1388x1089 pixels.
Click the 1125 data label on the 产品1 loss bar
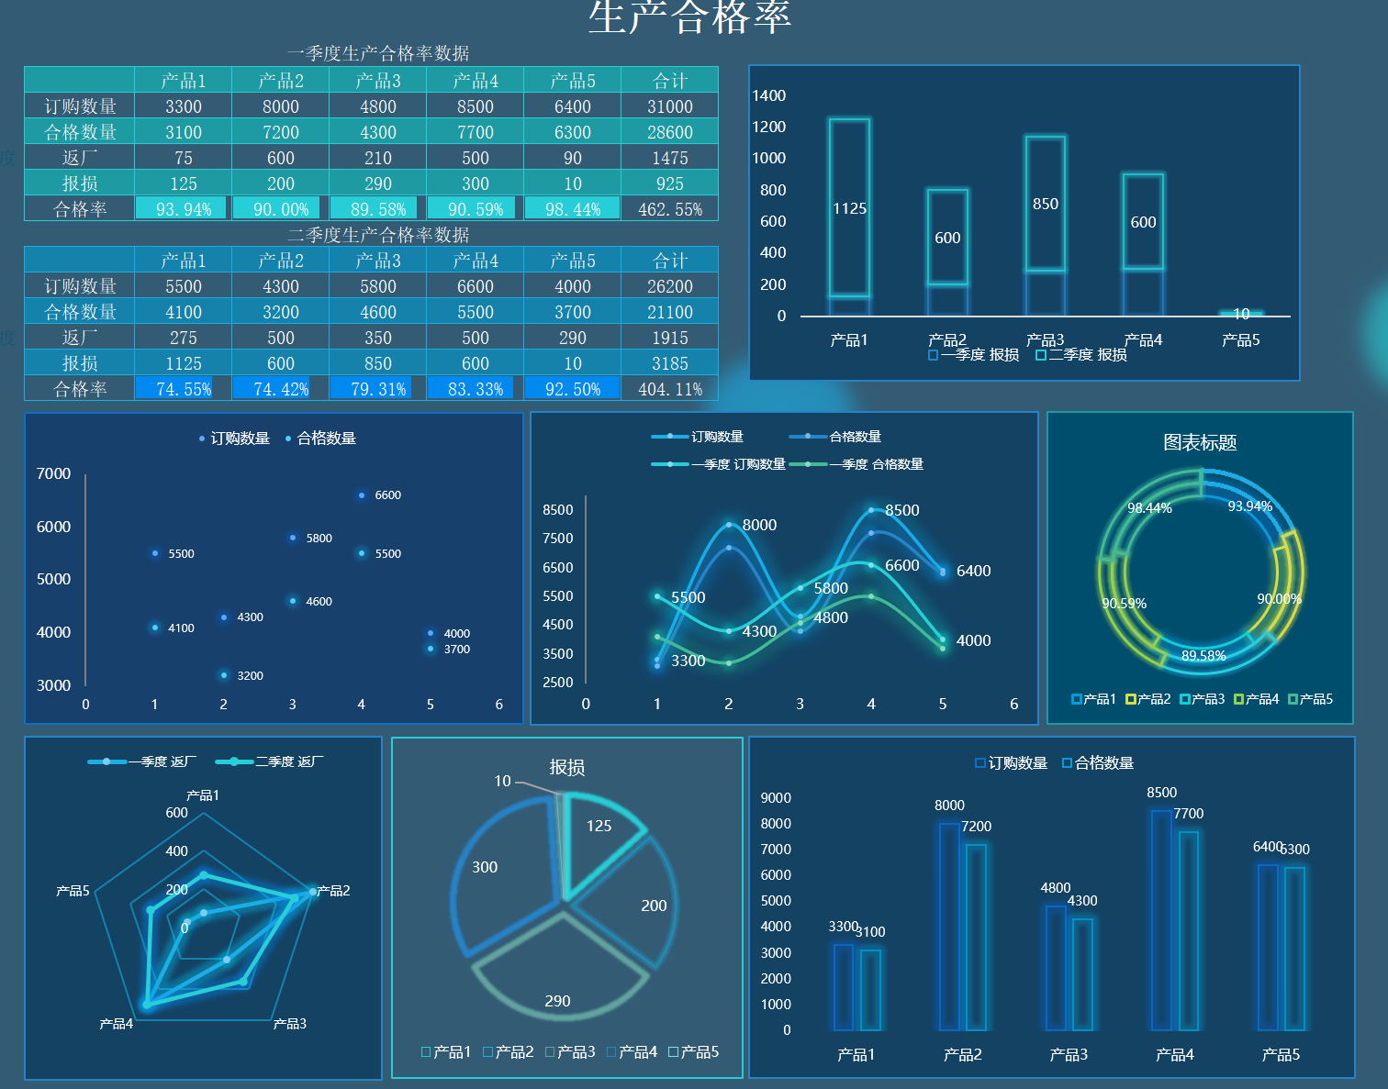pos(849,208)
